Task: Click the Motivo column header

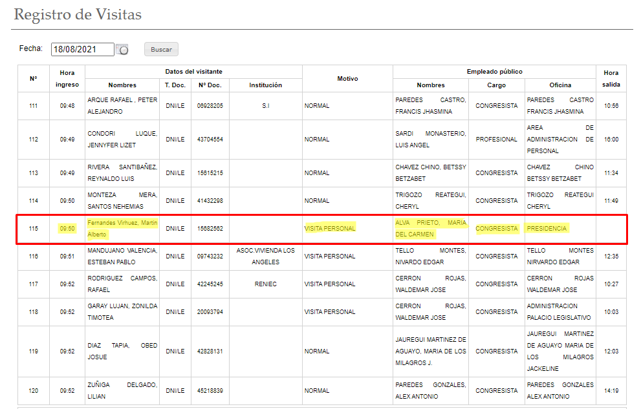Action: 347,78
